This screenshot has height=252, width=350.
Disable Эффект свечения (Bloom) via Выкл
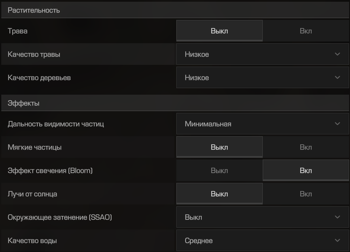[x=220, y=171]
